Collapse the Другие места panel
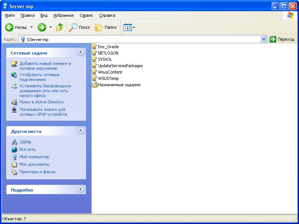 (x=81, y=130)
